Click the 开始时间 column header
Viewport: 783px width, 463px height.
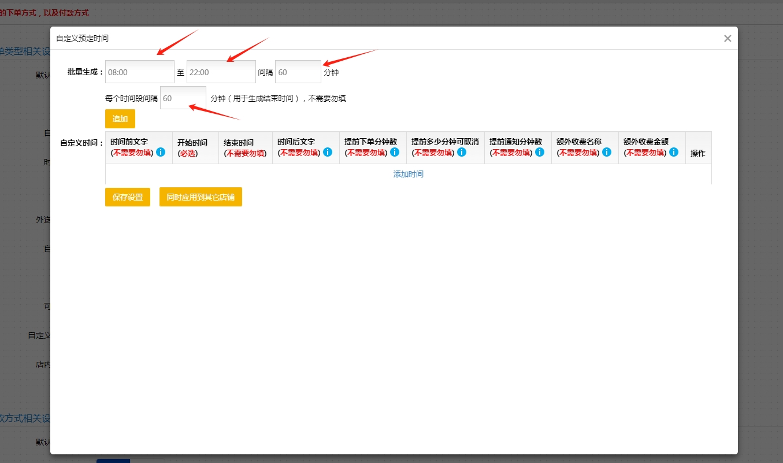point(192,143)
